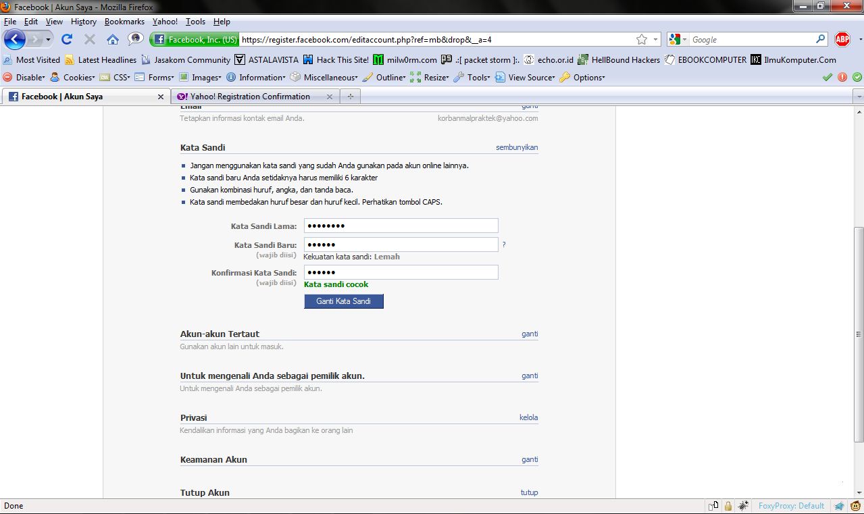Click the Firebug bug icon in status bar

pos(743,506)
